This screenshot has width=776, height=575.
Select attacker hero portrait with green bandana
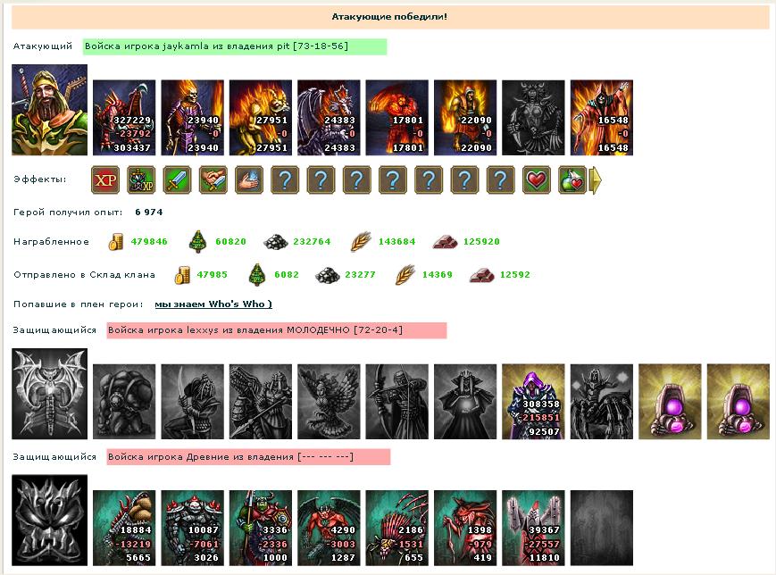[x=49, y=110]
